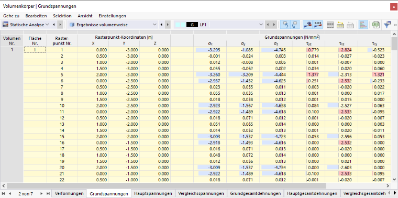
Task: Toggle the colored bars display icon
Action: [x=363, y=25]
